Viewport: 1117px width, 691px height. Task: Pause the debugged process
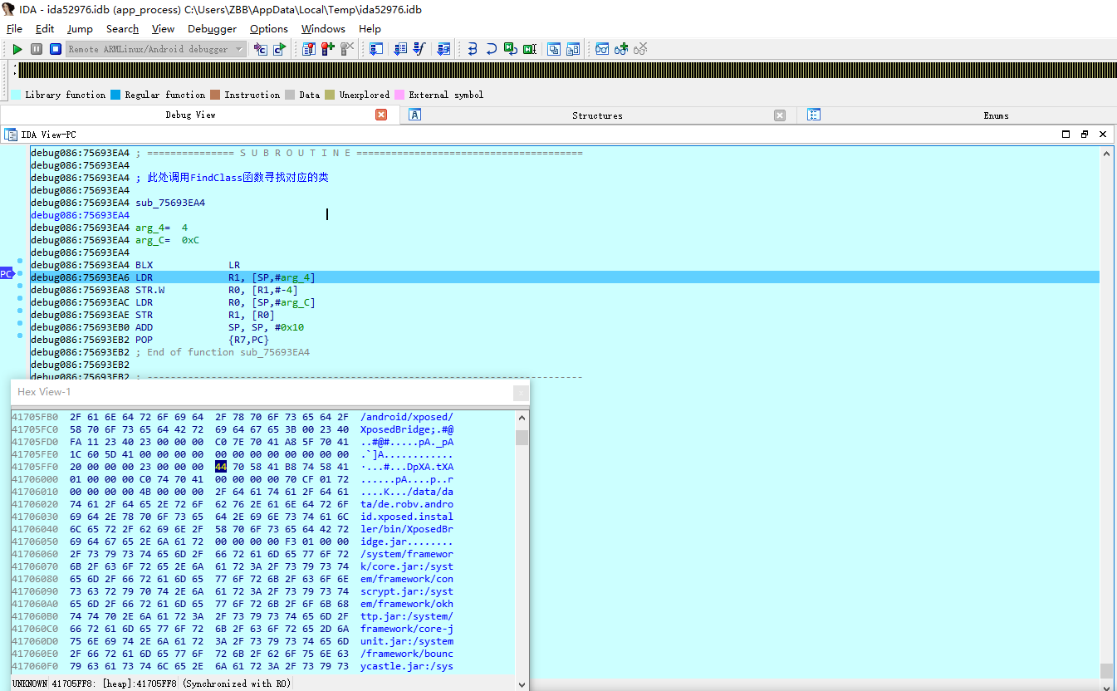pyautogui.click(x=37, y=49)
